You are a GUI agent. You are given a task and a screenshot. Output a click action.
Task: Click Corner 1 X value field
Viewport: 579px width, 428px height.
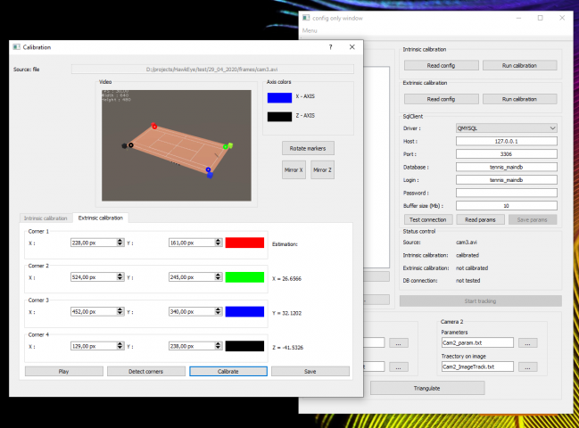click(x=94, y=243)
